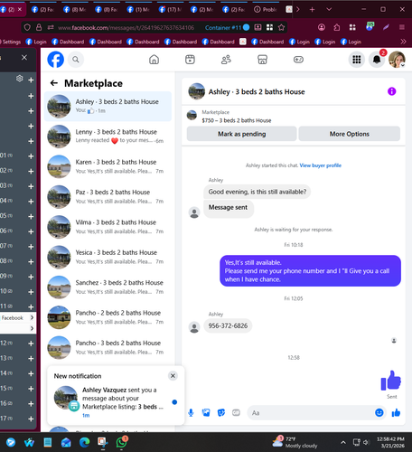Click the phone number message 956-372-6826
The width and height of the screenshot is (412, 452).
point(228,325)
